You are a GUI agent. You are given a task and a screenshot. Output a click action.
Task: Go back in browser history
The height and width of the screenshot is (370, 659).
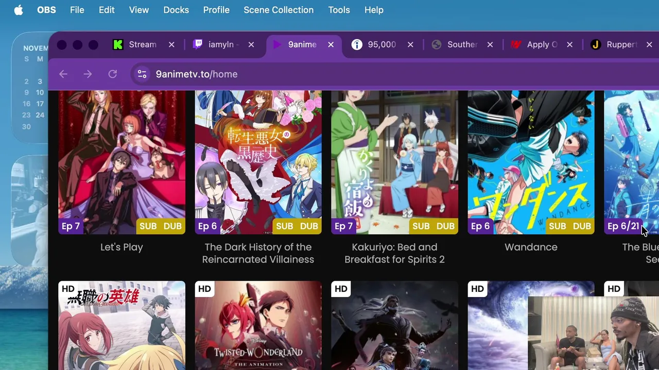coord(63,74)
